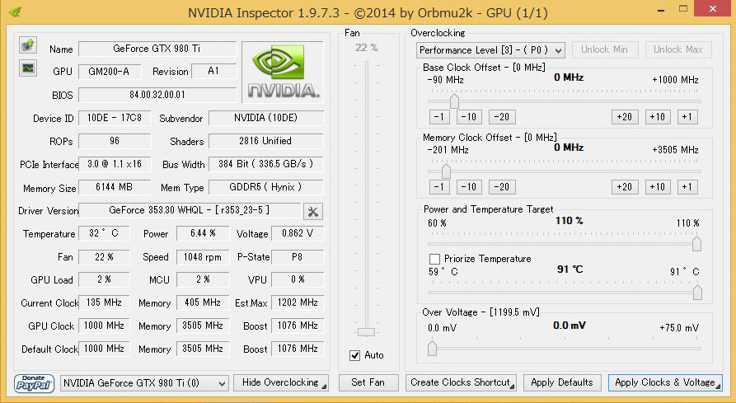Click the Over Voltage slider handle
736x403 pixels.
click(x=433, y=348)
